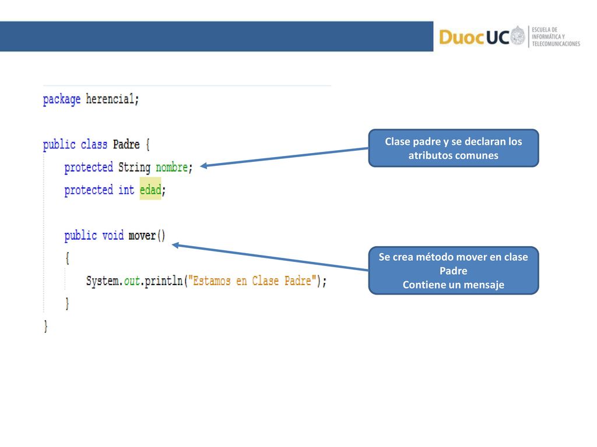Click the "Estamos en Clase Padre" string

(x=252, y=281)
